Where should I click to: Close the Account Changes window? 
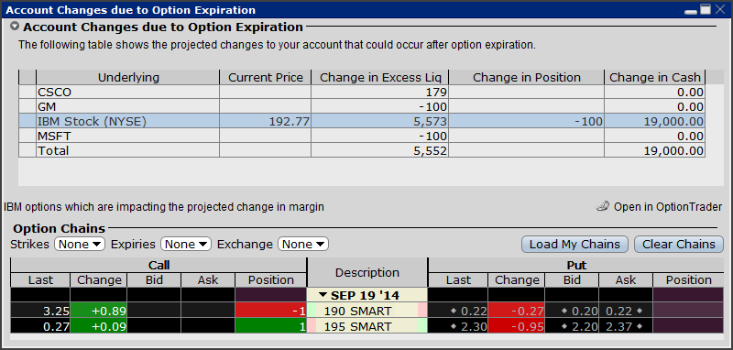719,9
